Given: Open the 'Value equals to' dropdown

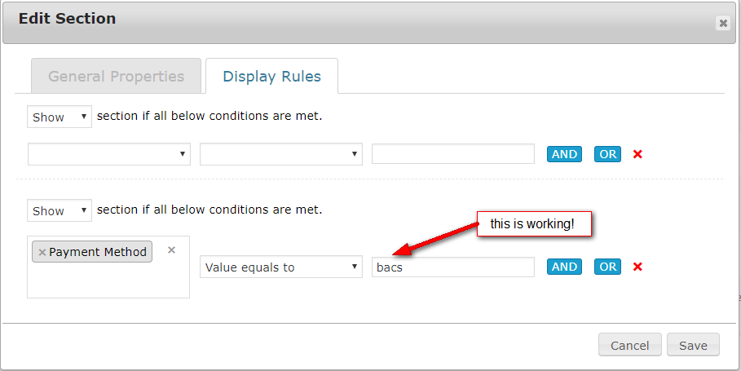Looking at the screenshot, I should [x=281, y=267].
